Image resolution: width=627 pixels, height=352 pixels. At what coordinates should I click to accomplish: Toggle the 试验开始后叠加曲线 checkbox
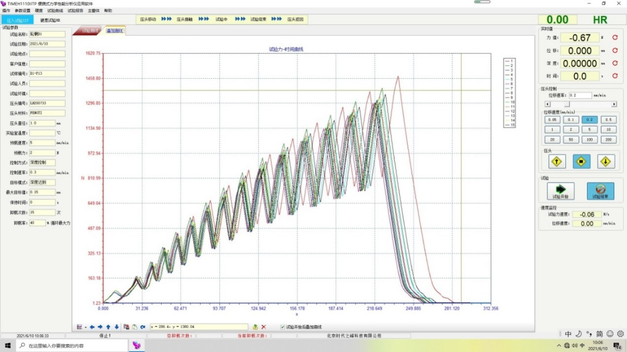[283, 327]
